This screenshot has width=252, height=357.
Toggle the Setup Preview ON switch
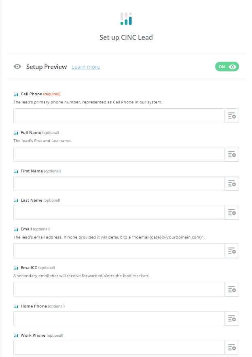pyautogui.click(x=227, y=67)
